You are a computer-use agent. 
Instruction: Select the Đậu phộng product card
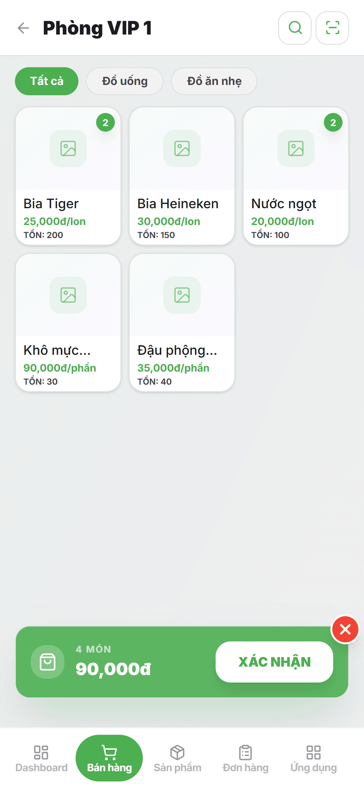(x=182, y=323)
